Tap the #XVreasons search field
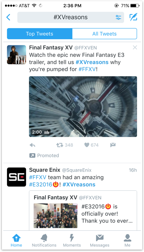The height and width of the screenshot is (252, 144). (71, 17)
